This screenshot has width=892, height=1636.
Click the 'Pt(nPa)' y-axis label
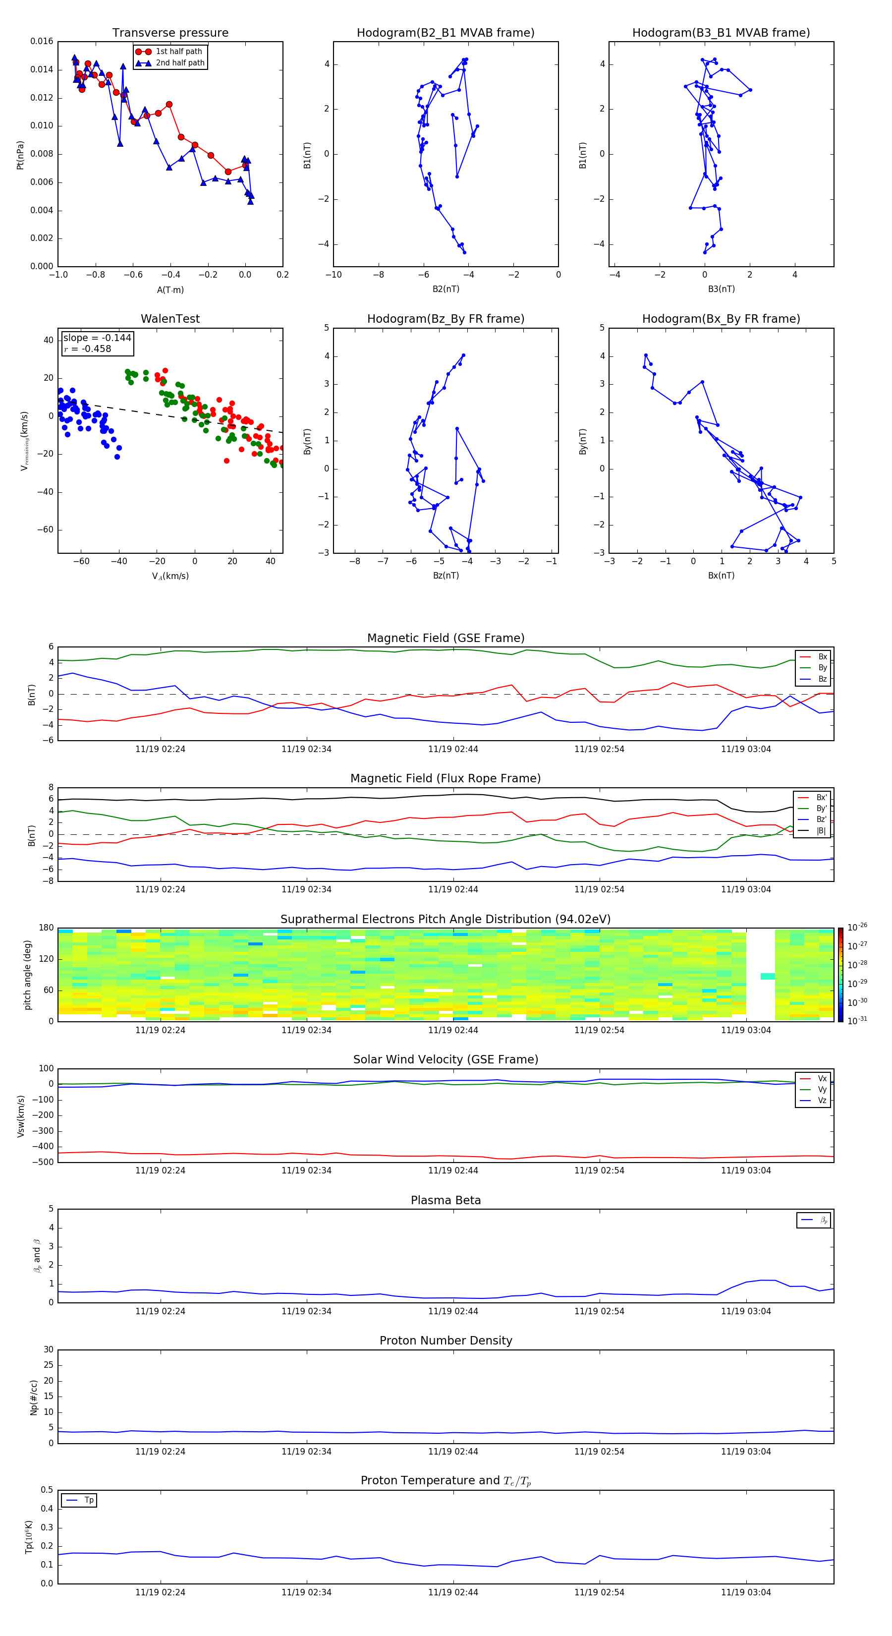tap(20, 155)
